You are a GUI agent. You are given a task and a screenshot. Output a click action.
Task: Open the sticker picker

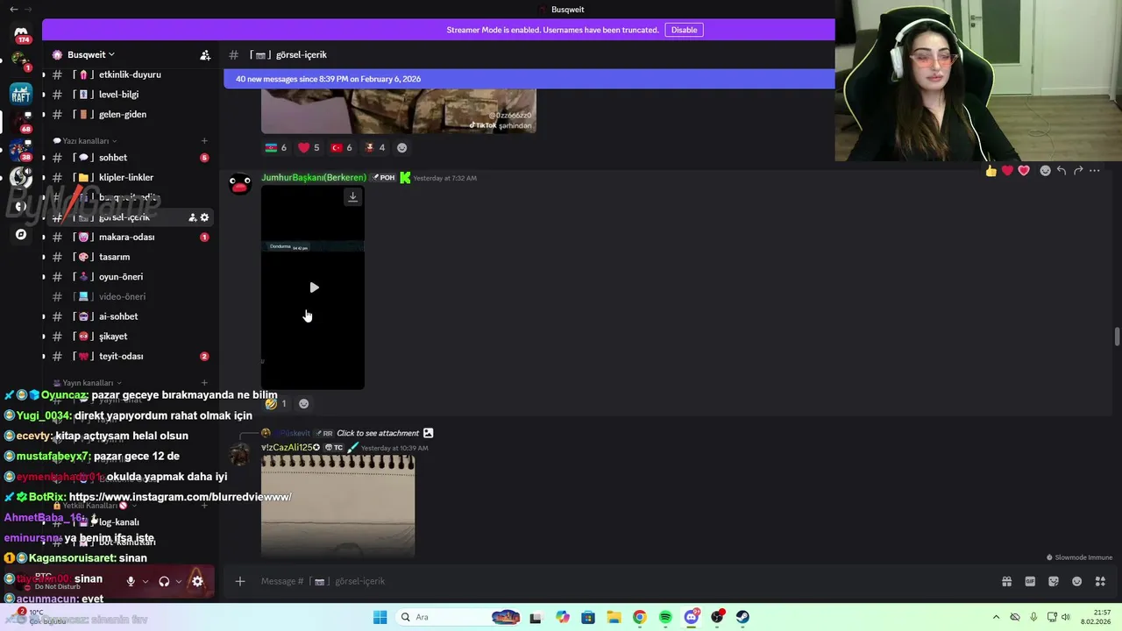coord(1054,581)
